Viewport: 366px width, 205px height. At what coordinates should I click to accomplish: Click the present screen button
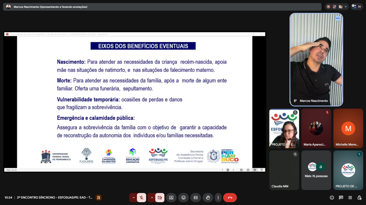[171, 198]
